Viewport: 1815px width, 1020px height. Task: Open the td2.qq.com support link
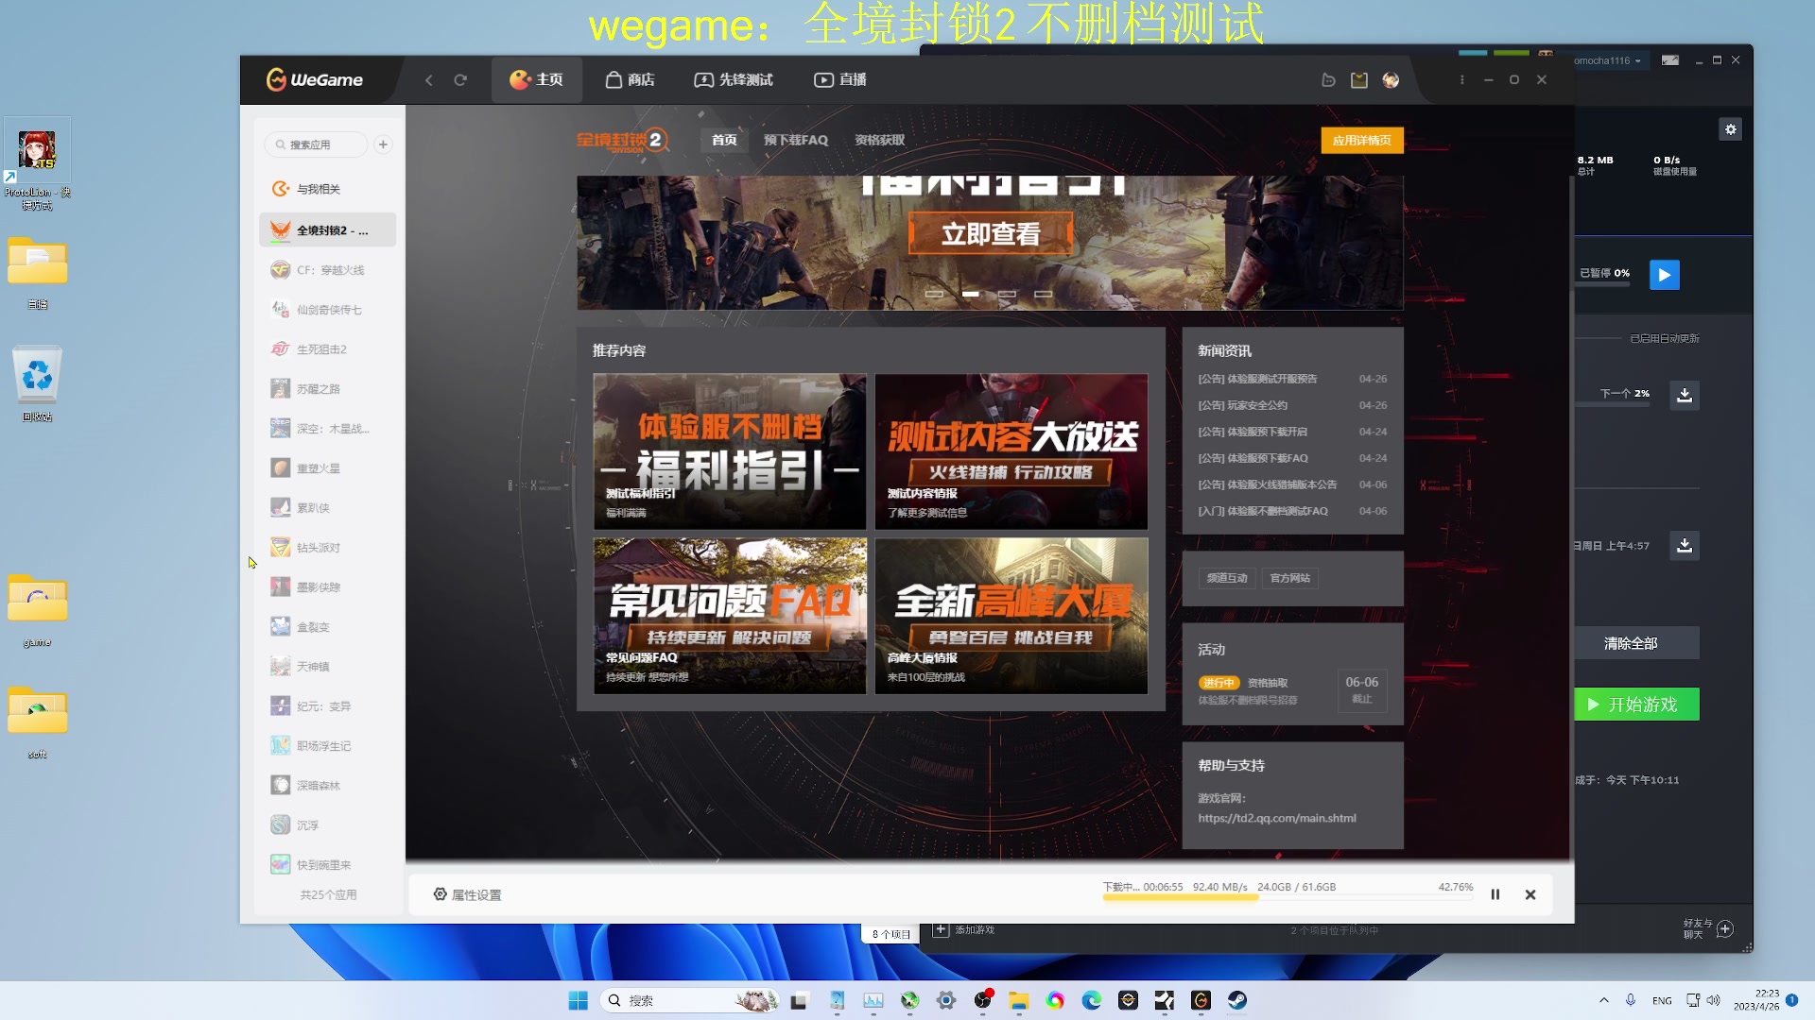click(1277, 819)
